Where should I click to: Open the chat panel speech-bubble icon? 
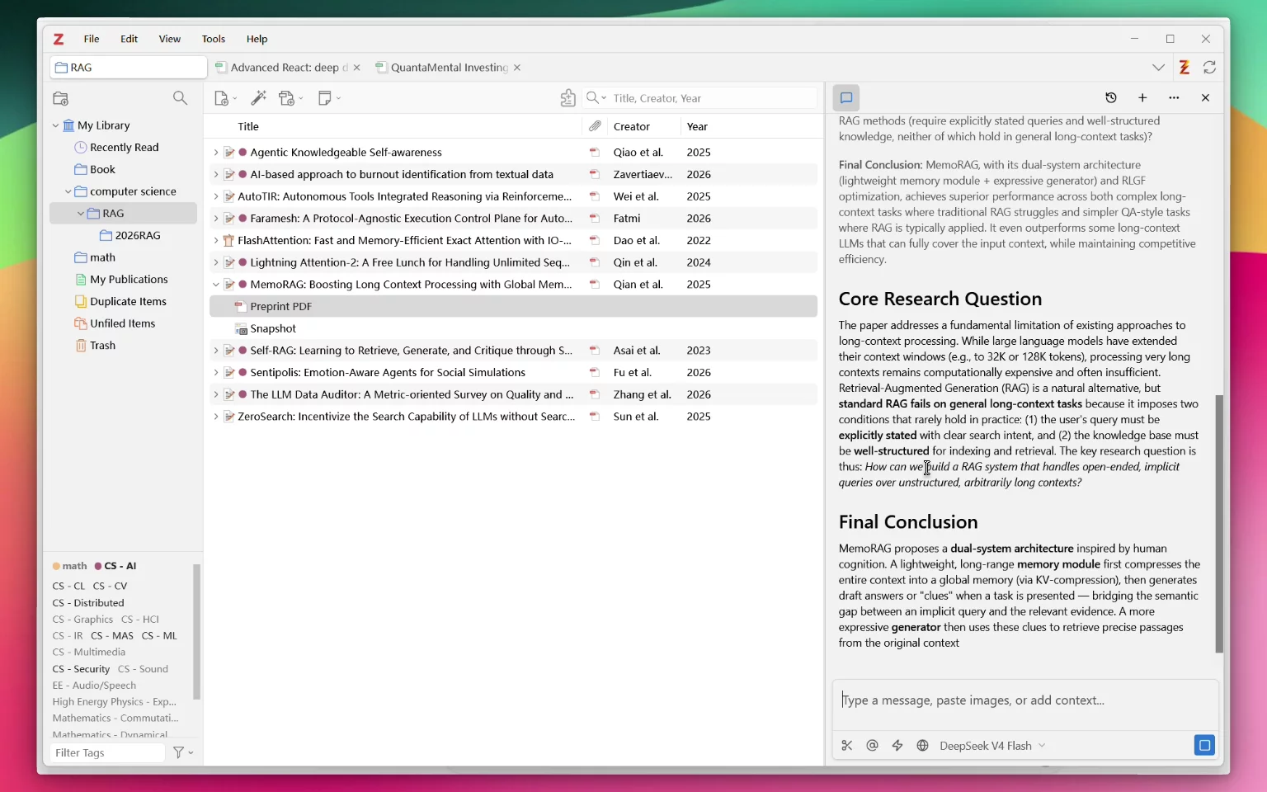coord(846,98)
